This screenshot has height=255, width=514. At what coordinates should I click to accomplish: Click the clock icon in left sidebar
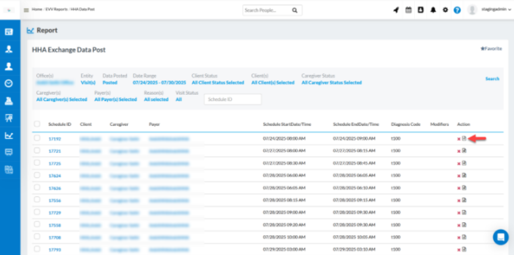(x=9, y=83)
